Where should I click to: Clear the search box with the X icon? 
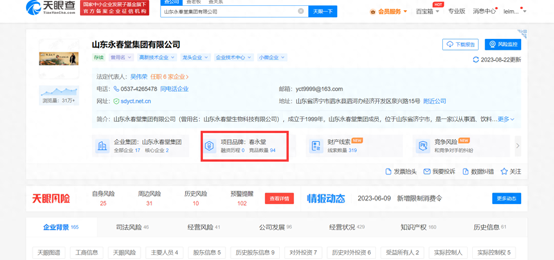point(301,11)
